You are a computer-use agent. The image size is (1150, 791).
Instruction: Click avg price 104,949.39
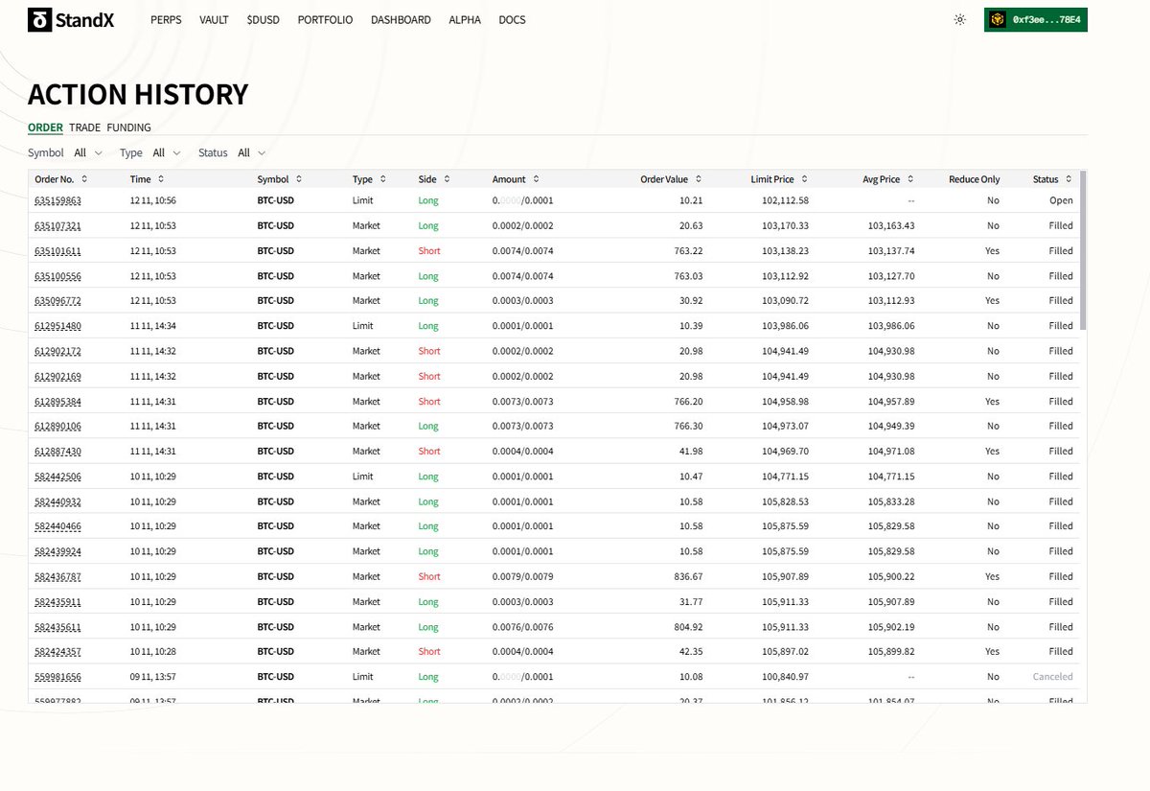(891, 427)
